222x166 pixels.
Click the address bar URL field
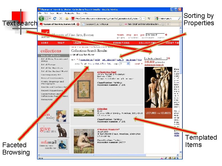click(x=107, y=18)
